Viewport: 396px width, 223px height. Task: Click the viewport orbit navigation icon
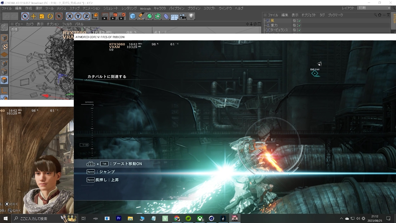[255, 24]
